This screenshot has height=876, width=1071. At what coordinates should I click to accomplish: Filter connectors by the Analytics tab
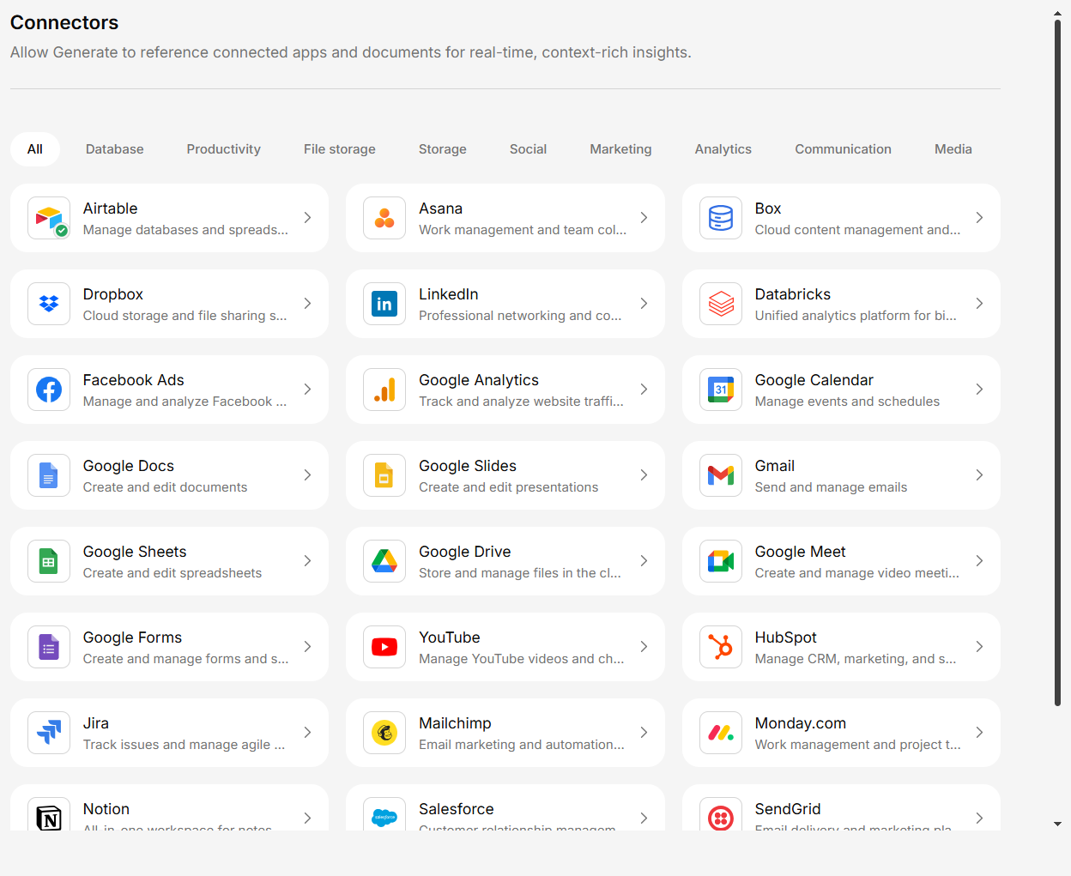pos(723,149)
